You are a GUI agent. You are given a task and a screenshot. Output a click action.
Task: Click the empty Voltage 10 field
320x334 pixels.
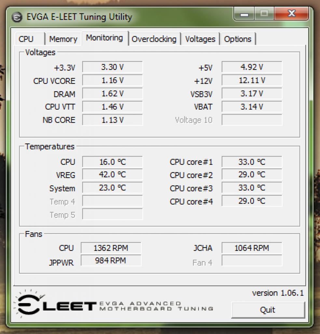(x=252, y=120)
